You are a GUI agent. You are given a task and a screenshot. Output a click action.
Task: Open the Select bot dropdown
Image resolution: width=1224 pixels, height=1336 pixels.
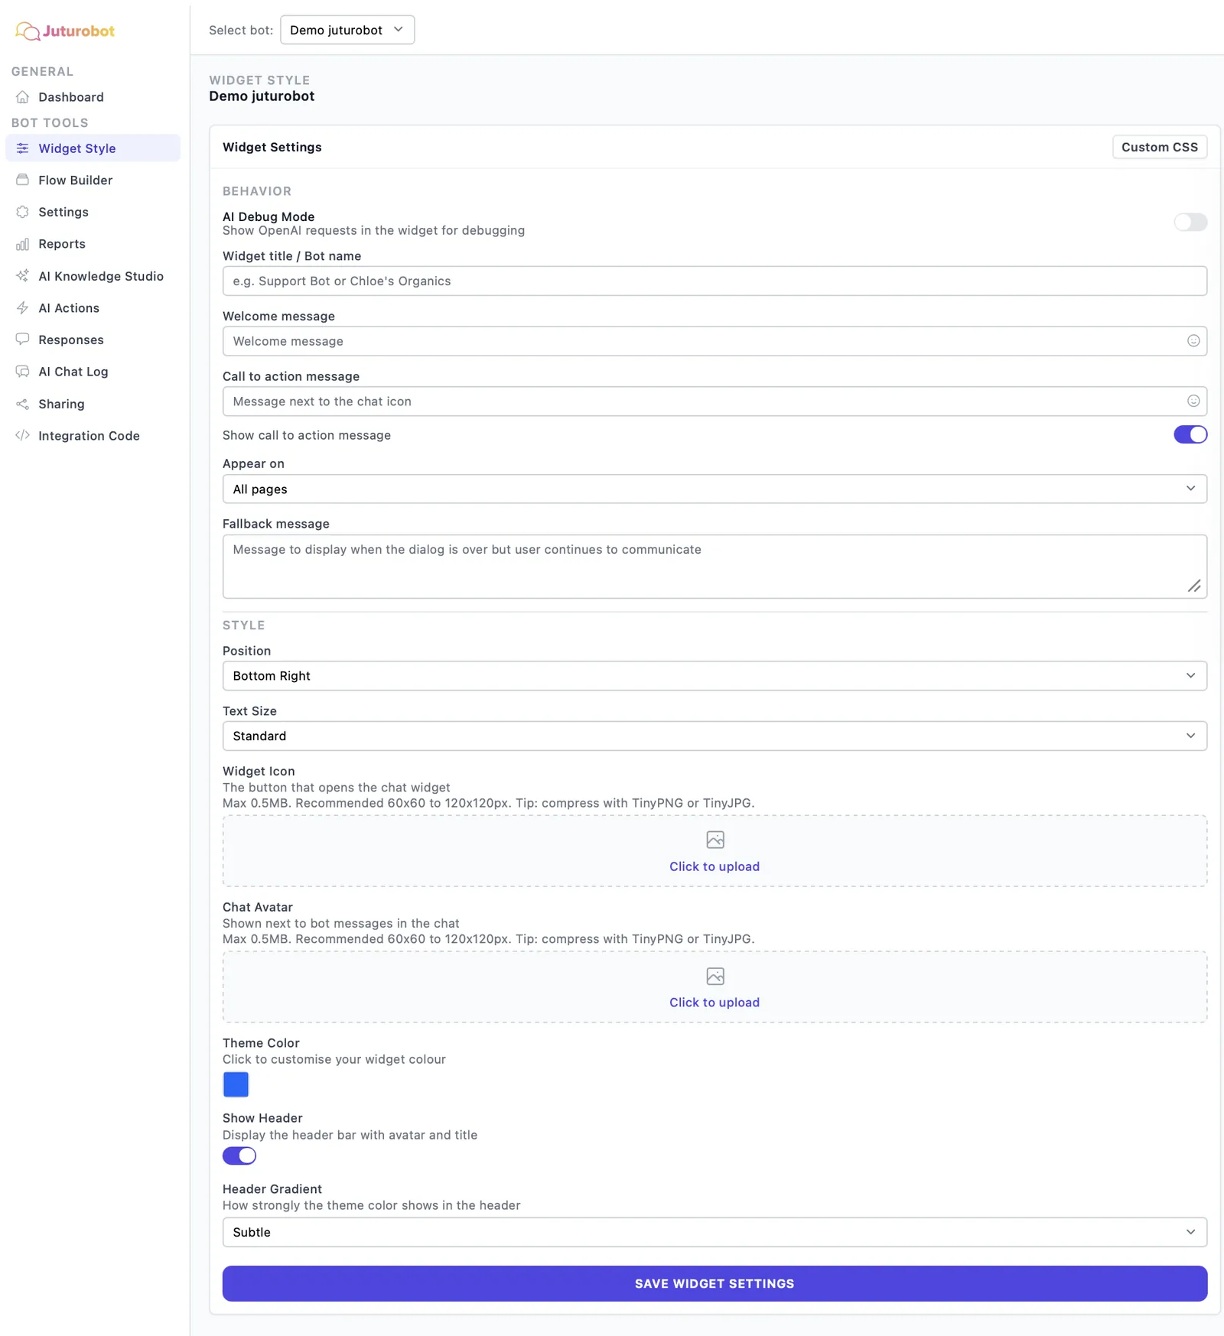[347, 30]
